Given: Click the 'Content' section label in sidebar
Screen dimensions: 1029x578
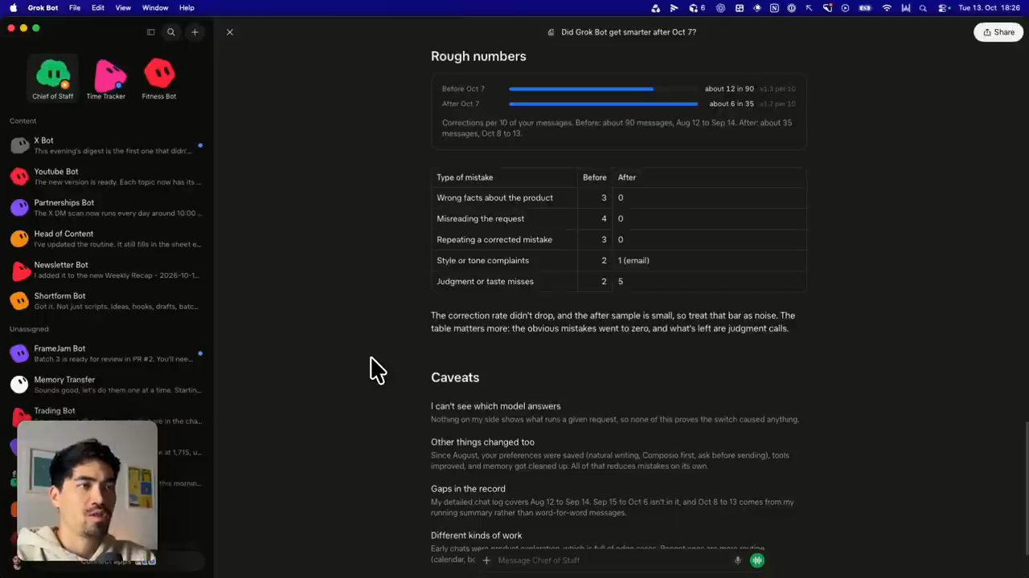Looking at the screenshot, I should pos(23,120).
